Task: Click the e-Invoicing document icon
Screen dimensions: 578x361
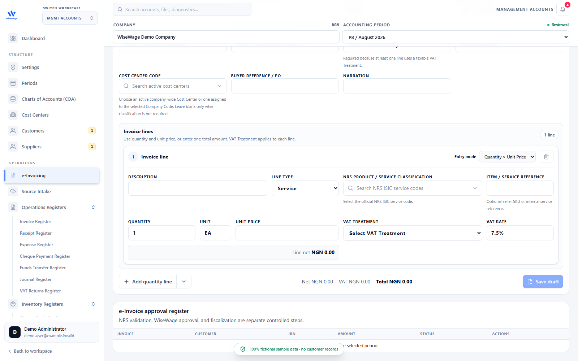Action: coord(13,175)
